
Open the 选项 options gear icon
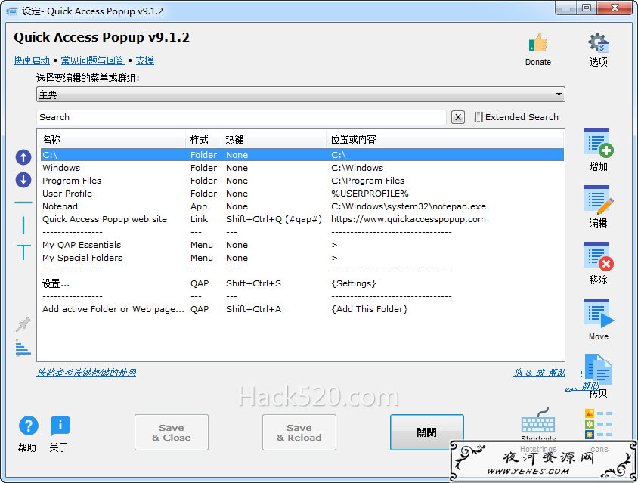[598, 43]
